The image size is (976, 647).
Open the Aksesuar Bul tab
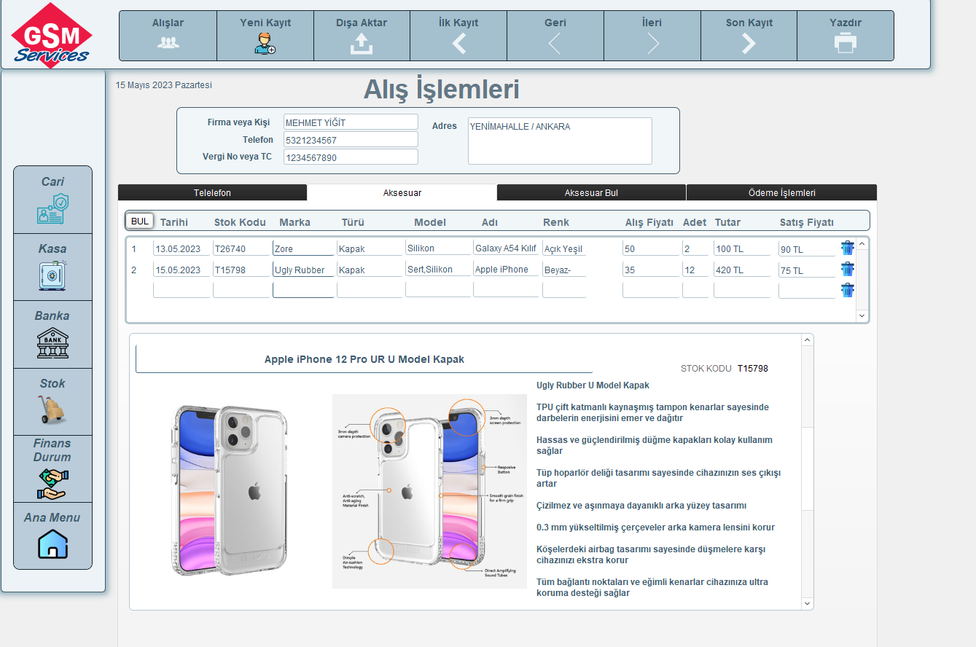point(591,192)
